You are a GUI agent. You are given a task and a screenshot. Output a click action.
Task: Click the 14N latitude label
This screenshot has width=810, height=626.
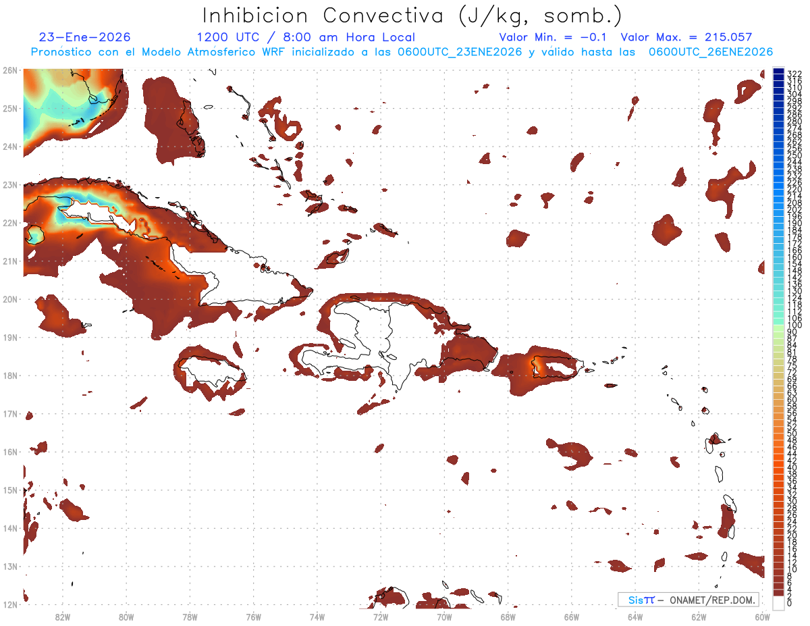tap(10, 528)
